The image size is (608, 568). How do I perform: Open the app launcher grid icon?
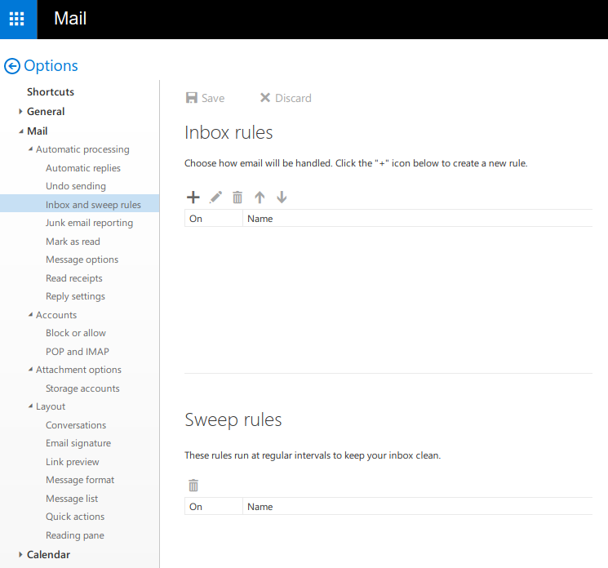(17, 19)
